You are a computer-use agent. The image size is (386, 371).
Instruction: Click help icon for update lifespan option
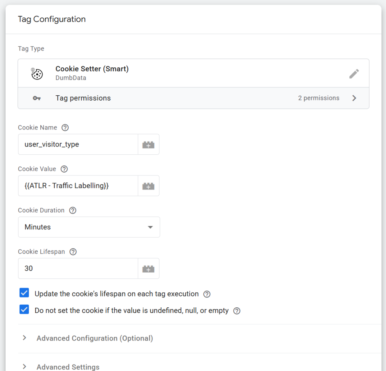pos(207,294)
